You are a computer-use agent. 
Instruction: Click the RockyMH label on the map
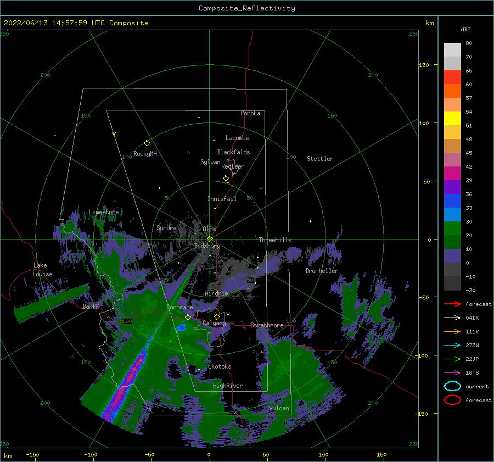pyautogui.click(x=145, y=154)
